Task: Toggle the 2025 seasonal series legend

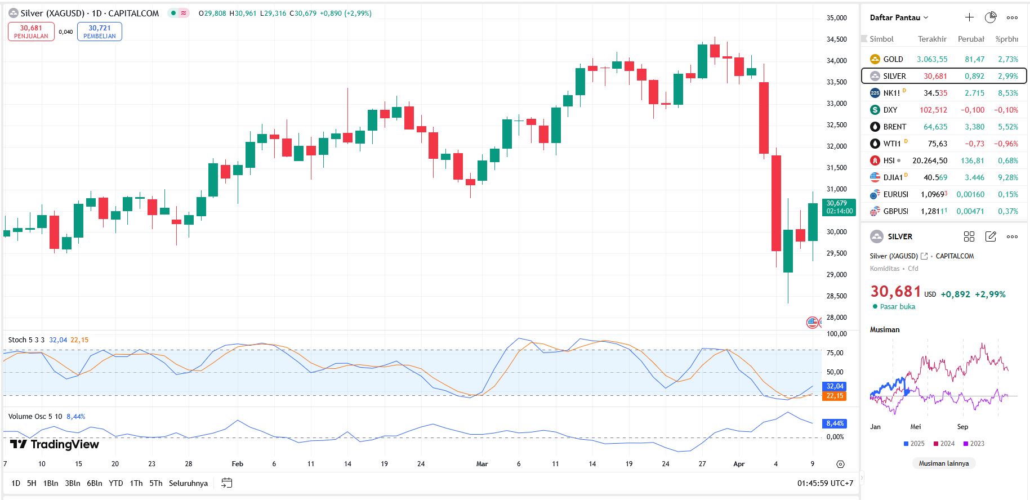Action: (914, 444)
